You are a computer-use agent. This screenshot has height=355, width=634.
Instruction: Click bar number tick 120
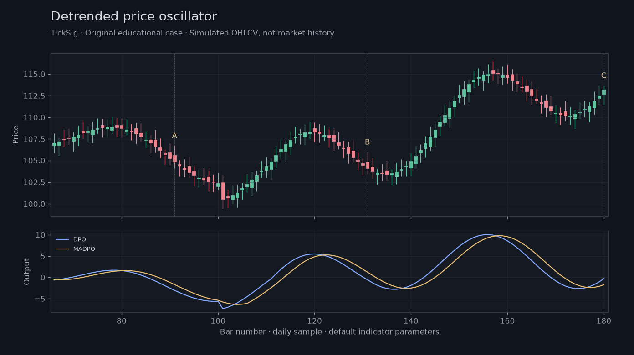(314, 320)
